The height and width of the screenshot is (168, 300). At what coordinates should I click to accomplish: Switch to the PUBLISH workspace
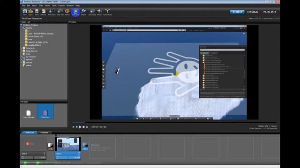click(x=270, y=12)
